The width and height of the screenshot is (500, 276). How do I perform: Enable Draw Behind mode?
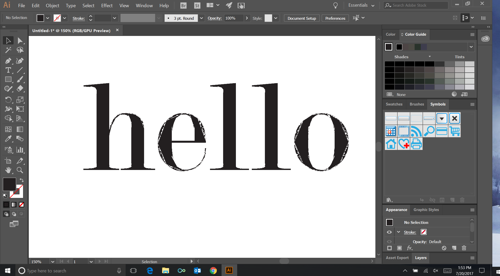pos(14,214)
